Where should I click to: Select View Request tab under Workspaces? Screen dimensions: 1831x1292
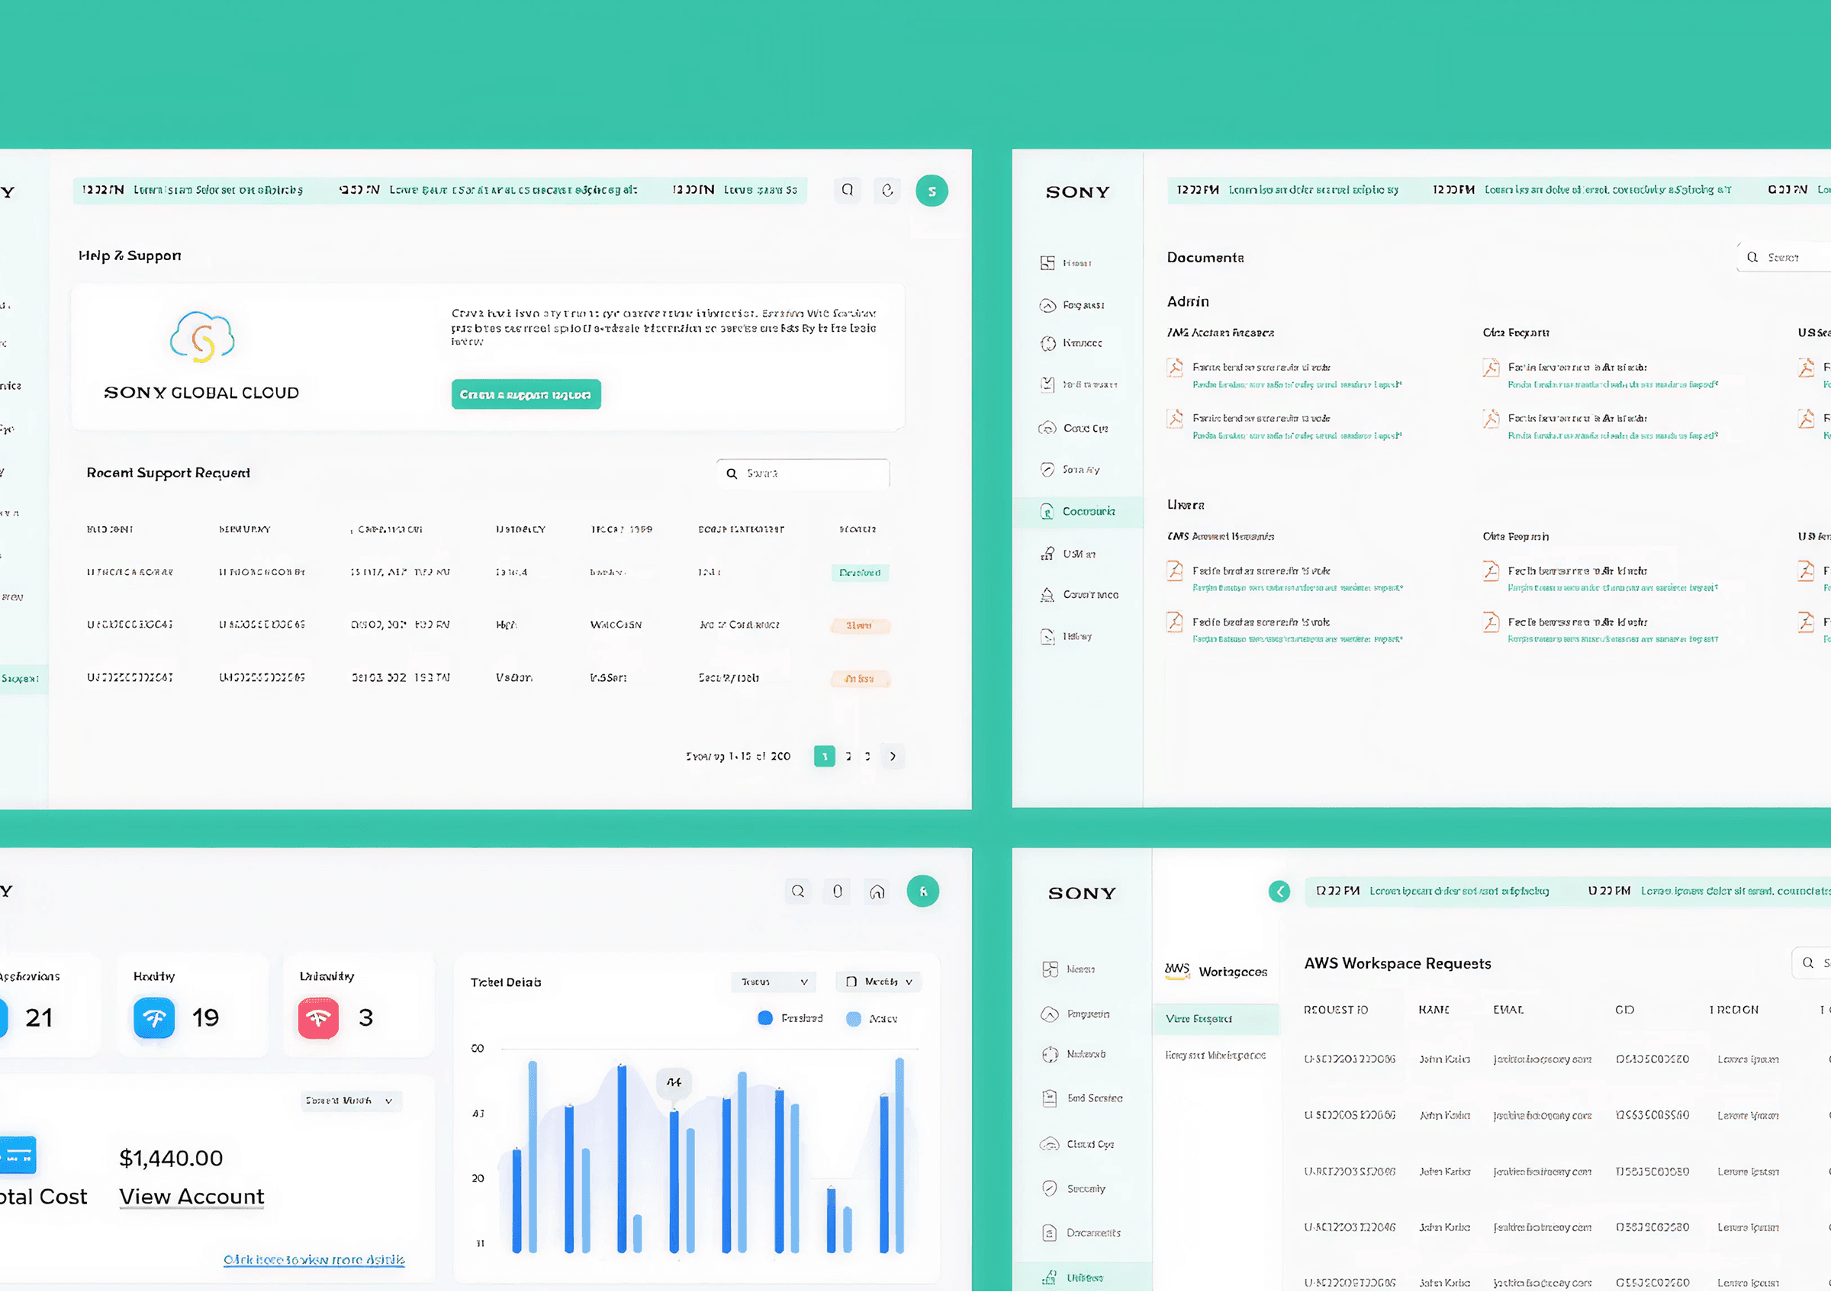click(1199, 1019)
